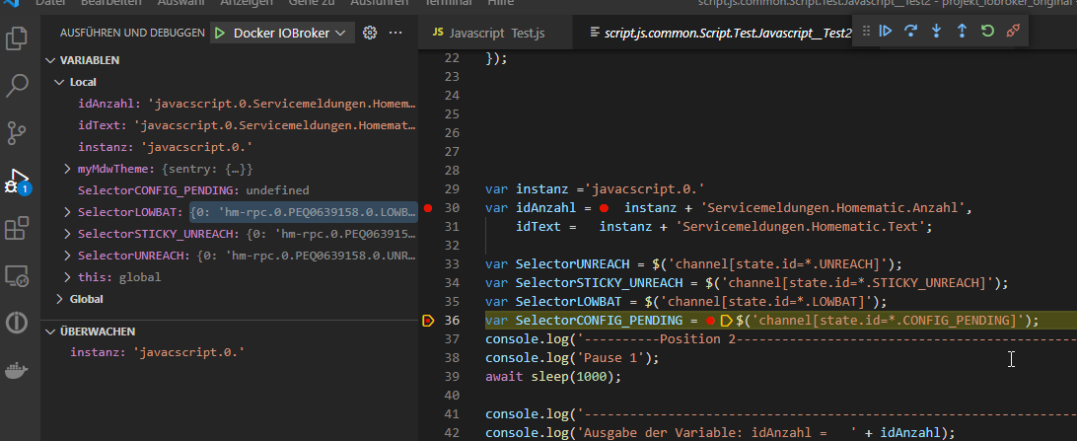Open the Ausführen menu
Image resolution: width=1077 pixels, height=441 pixels.
pyautogui.click(x=379, y=3)
